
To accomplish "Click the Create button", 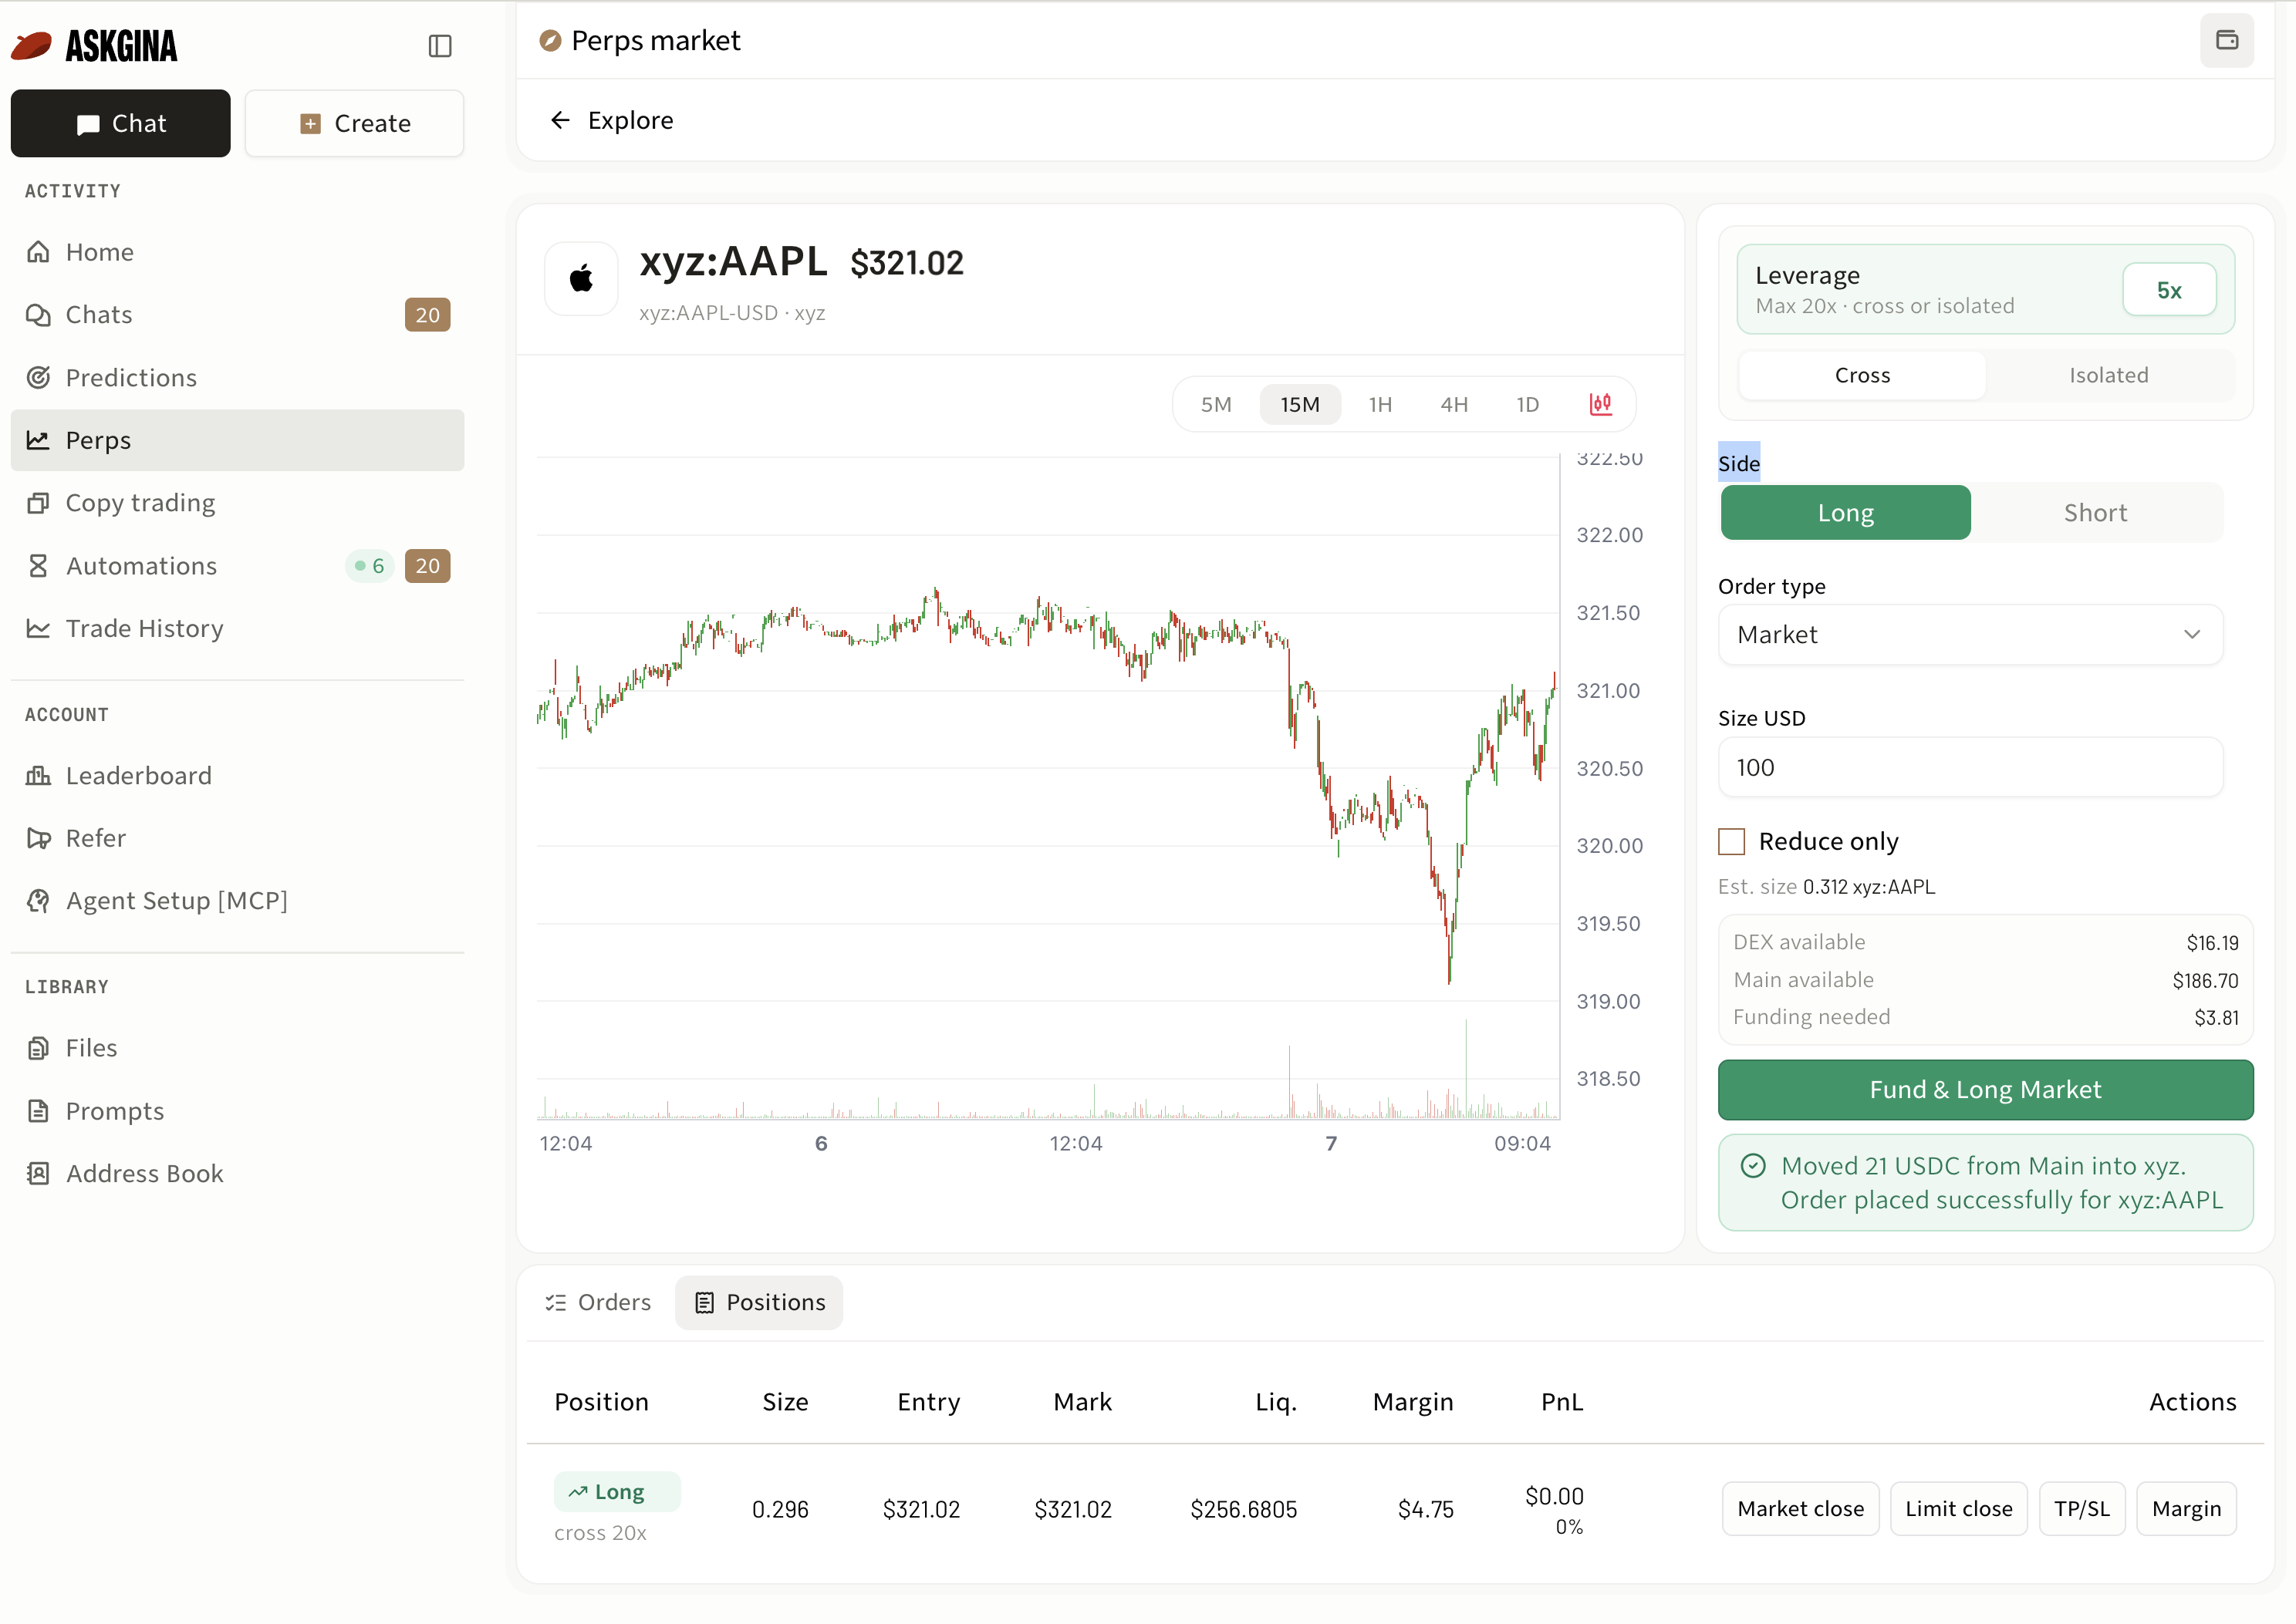I will click(x=354, y=123).
